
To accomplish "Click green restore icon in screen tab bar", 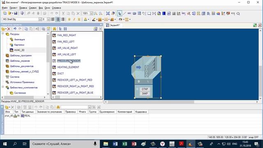I will coord(255,25).
